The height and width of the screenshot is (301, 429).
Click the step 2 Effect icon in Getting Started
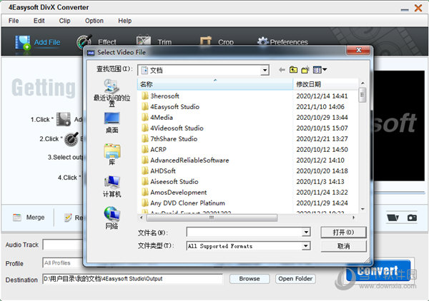tap(71, 139)
